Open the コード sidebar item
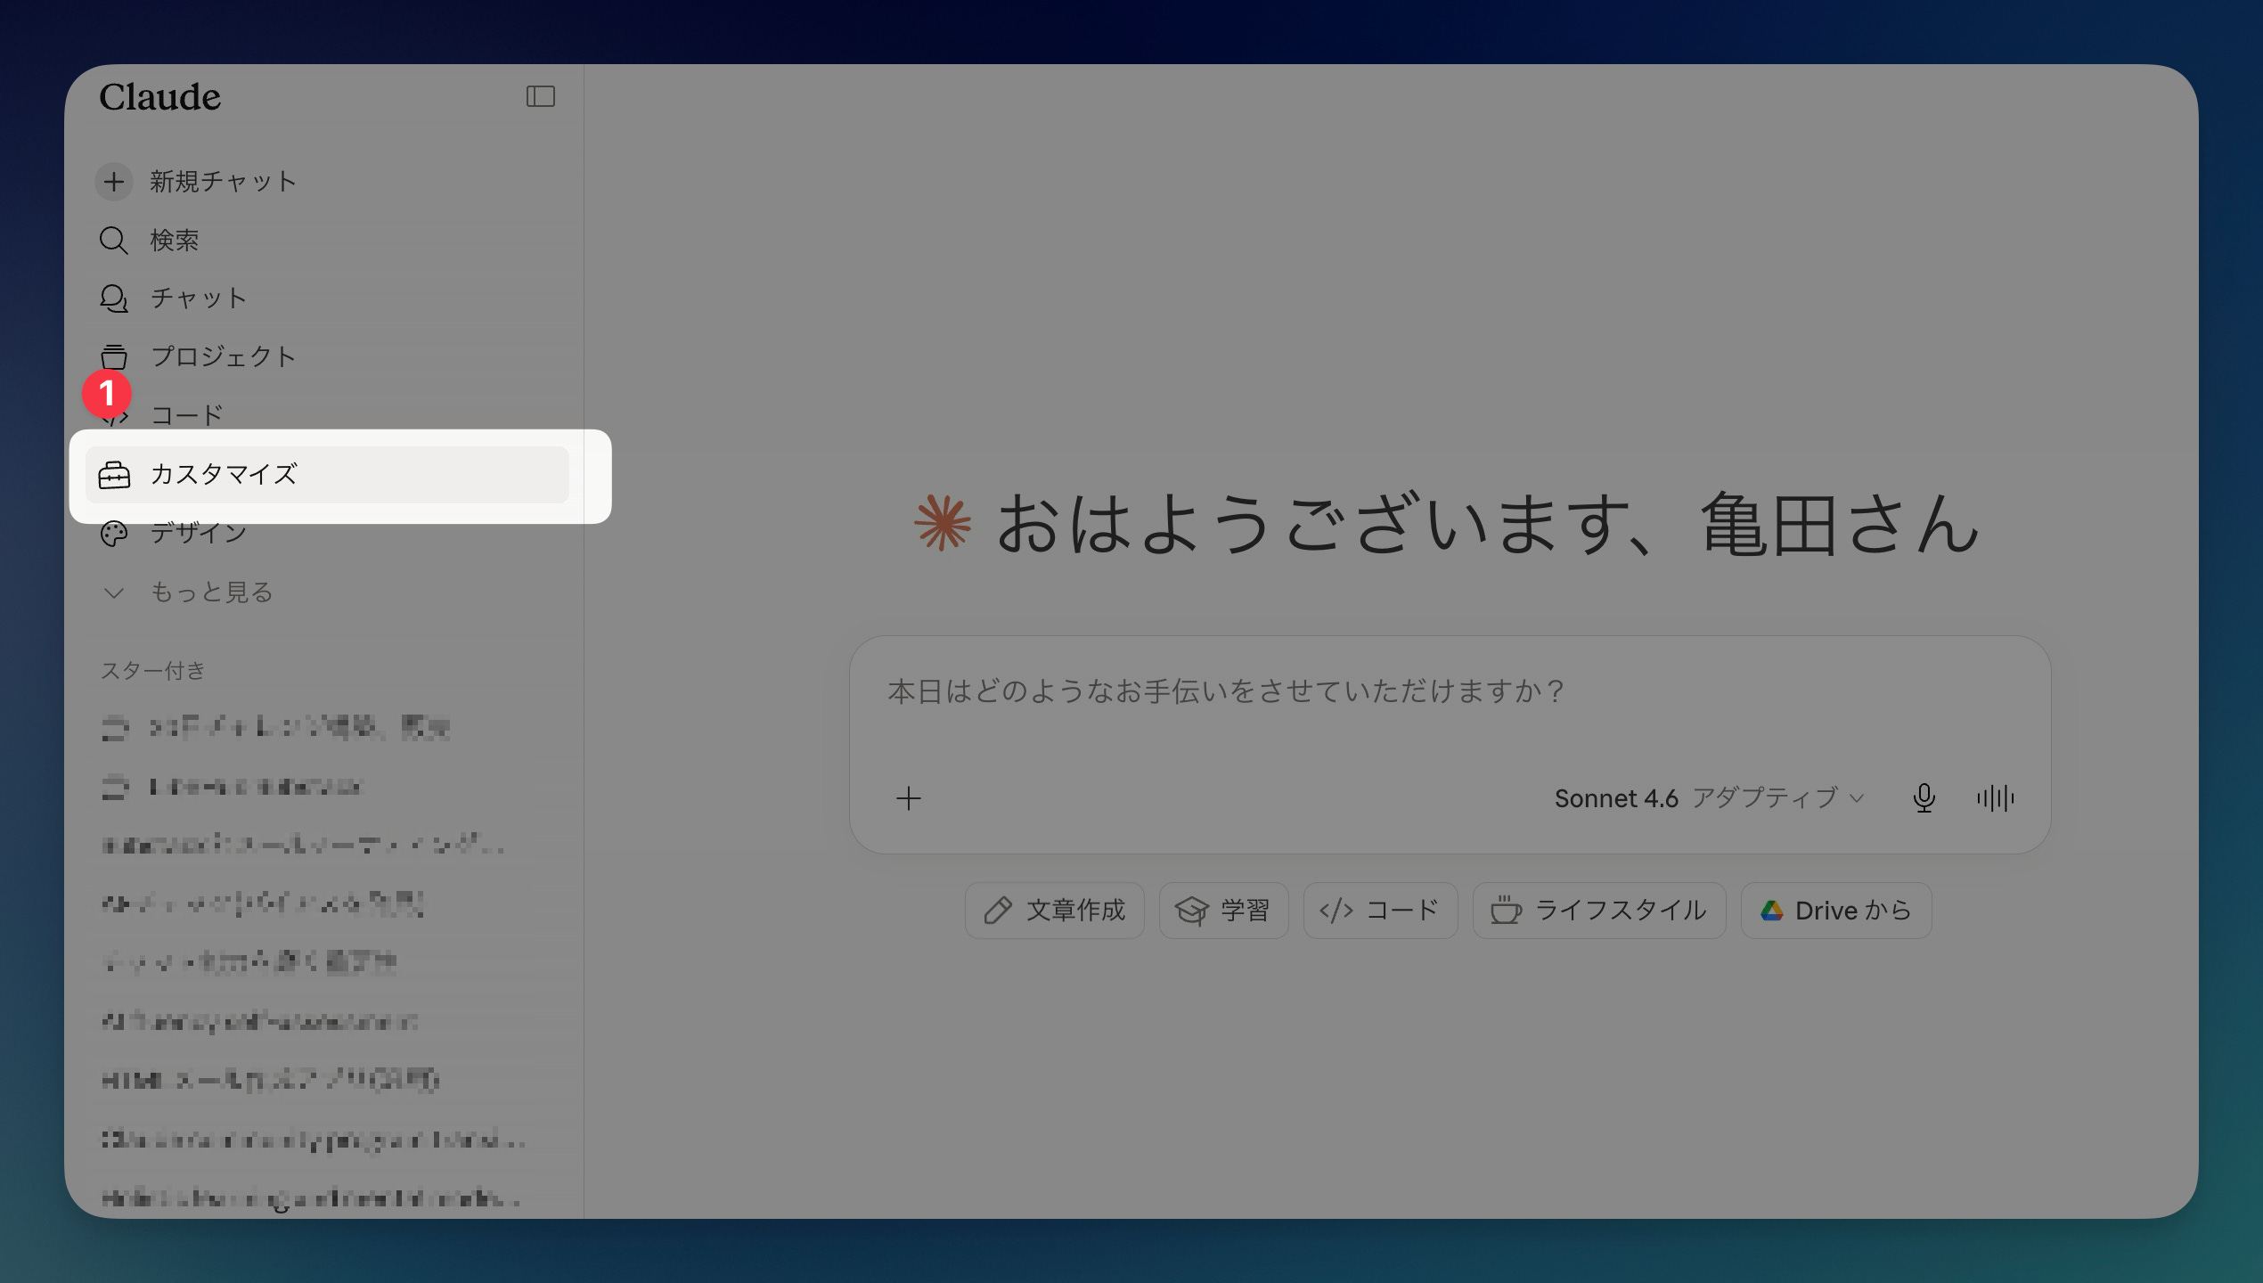Image resolution: width=2263 pixels, height=1283 pixels. click(327, 415)
